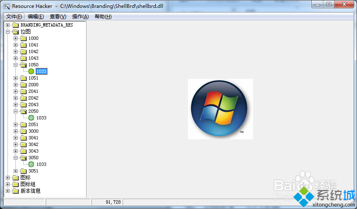Expand the BRANDING_METADATA_RES node
The width and height of the screenshot is (357, 209).
[x=8, y=25]
